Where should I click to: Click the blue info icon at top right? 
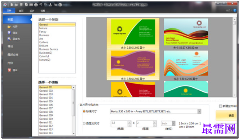point(235,10)
